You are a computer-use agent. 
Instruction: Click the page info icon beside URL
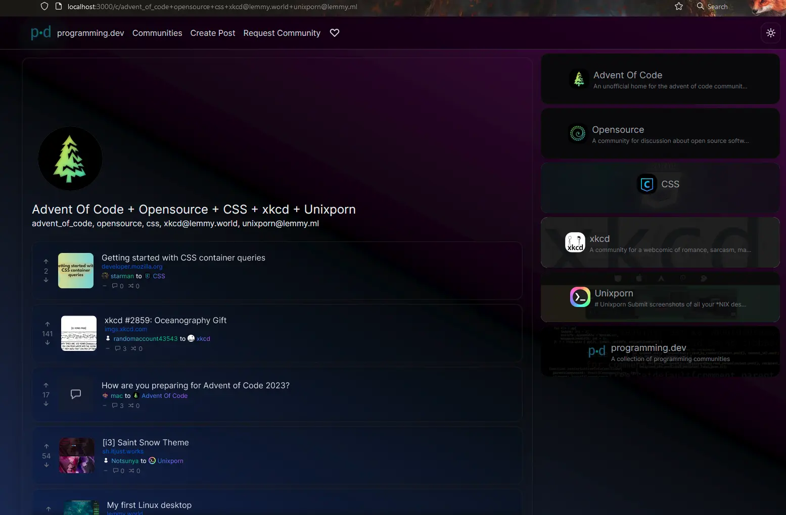pyautogui.click(x=59, y=7)
